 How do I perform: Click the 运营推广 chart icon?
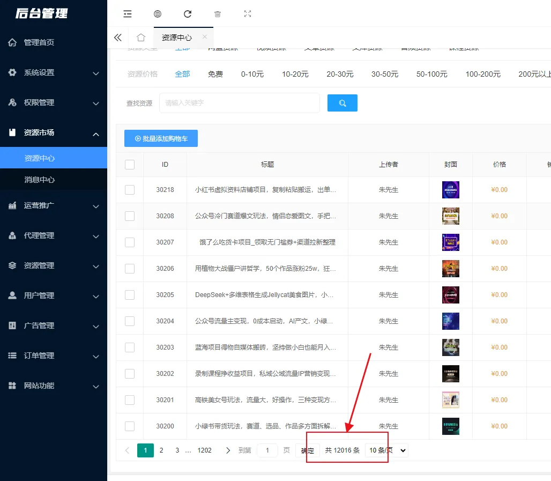(12, 205)
